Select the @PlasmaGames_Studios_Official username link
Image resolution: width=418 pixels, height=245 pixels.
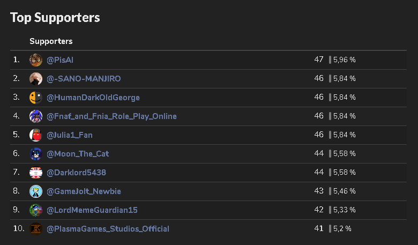(108, 229)
